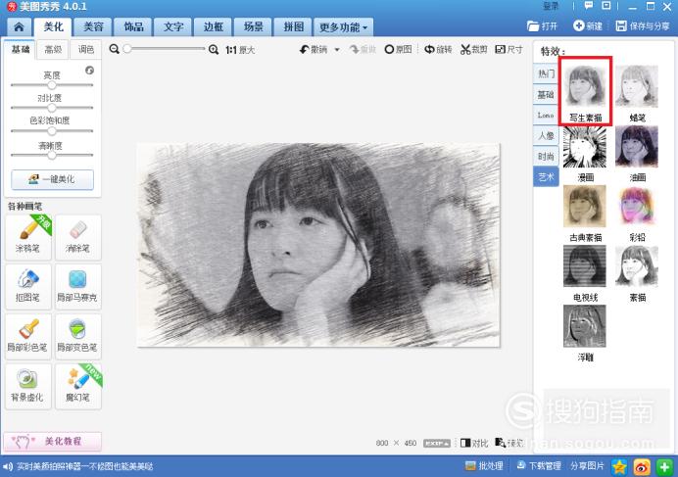Apply the 写生素描 effect thumbnail
Image resolution: width=678 pixels, height=477 pixels.
point(585,86)
